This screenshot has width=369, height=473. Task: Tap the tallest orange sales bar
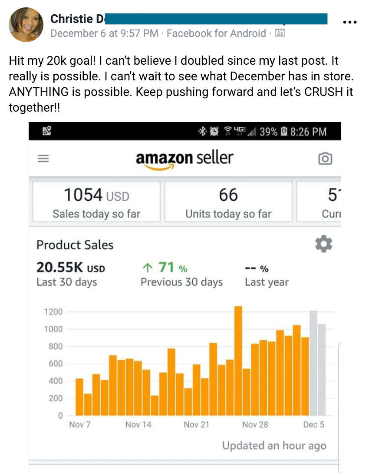[x=238, y=361]
